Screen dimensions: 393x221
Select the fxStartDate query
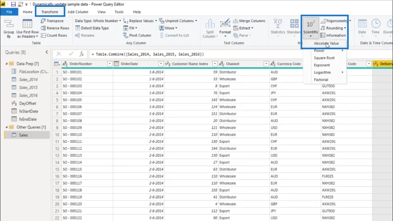click(28, 111)
